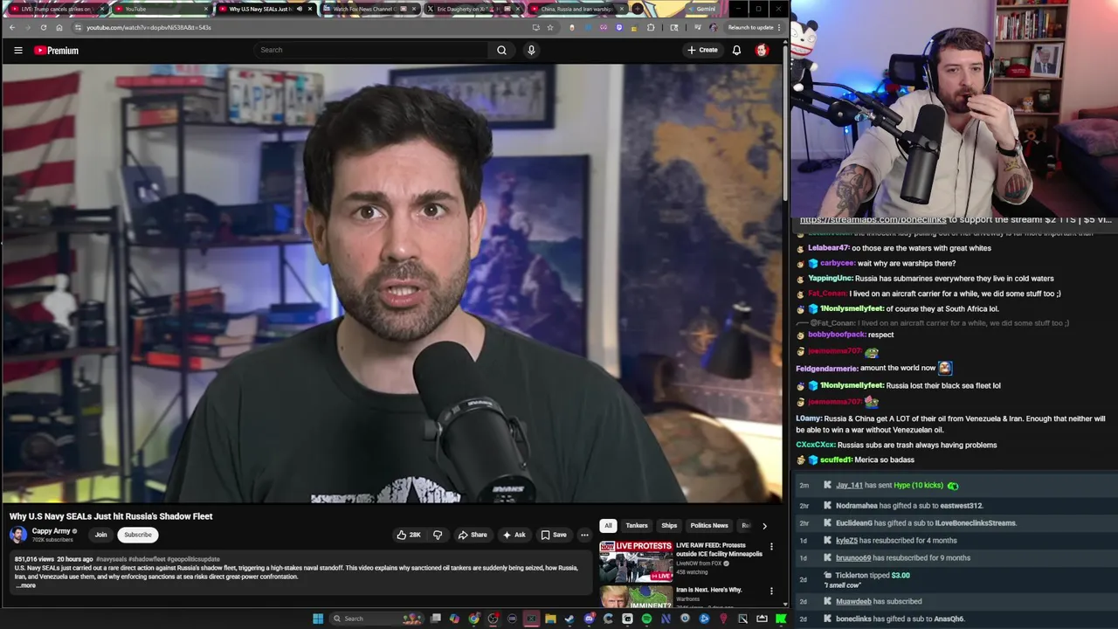The image size is (1118, 629).
Task: Open the YouTube account avatar menu
Action: tap(762, 50)
